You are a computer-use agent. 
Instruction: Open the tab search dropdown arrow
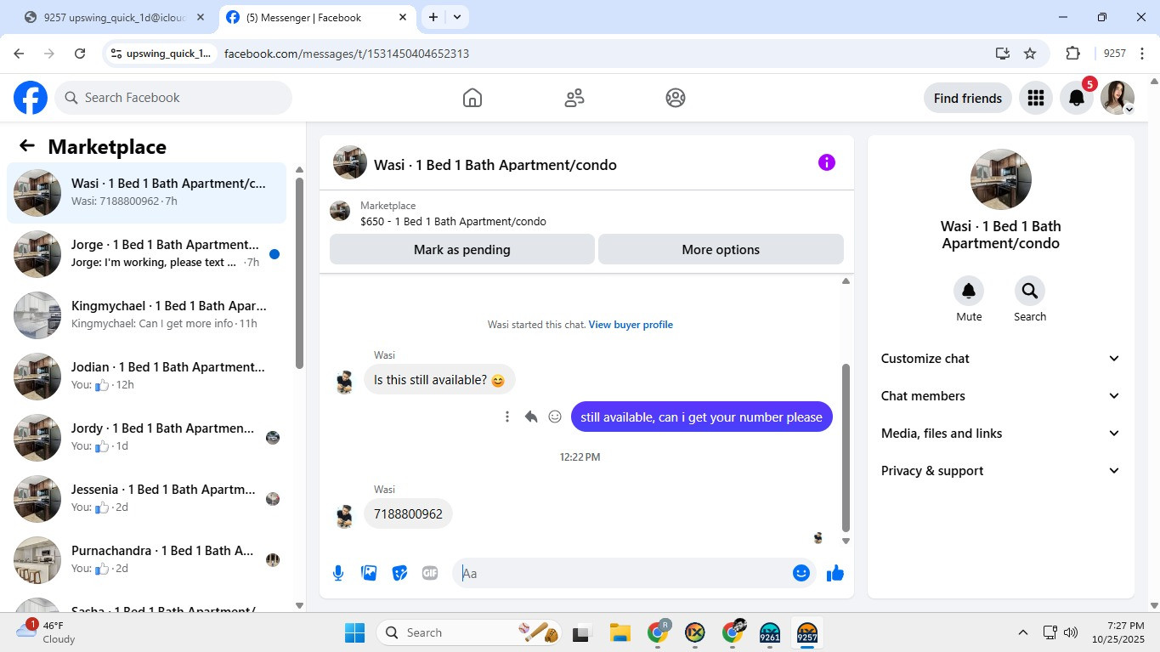457,17
